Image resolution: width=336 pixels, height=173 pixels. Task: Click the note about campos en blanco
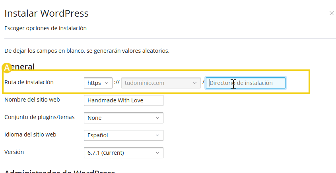[x=87, y=51]
